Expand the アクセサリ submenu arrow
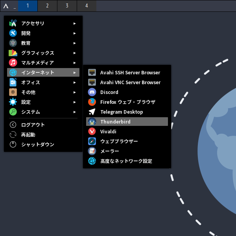This screenshot has width=236, height=236. coord(75,24)
